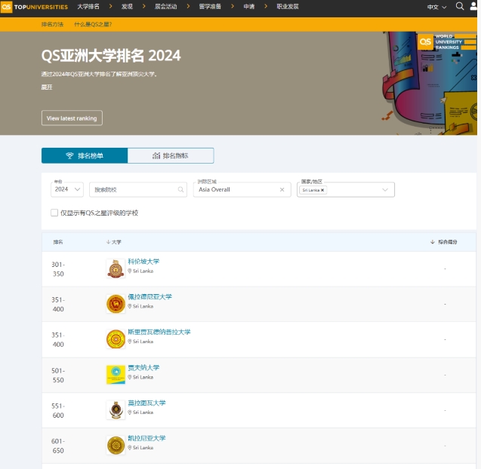Open the 中文 language dropdown
481x469 pixels.
[x=436, y=7]
